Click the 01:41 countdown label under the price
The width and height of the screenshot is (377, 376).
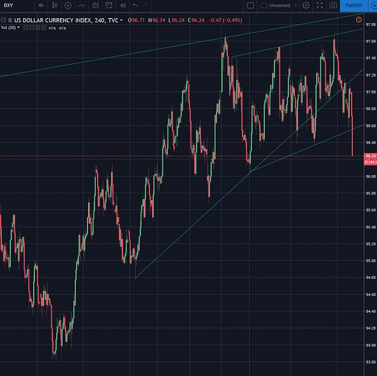tap(370, 162)
